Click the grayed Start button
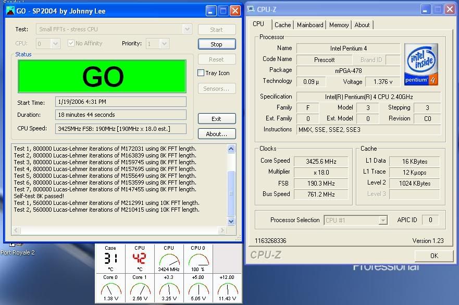The height and width of the screenshot is (305, 459). click(217, 30)
